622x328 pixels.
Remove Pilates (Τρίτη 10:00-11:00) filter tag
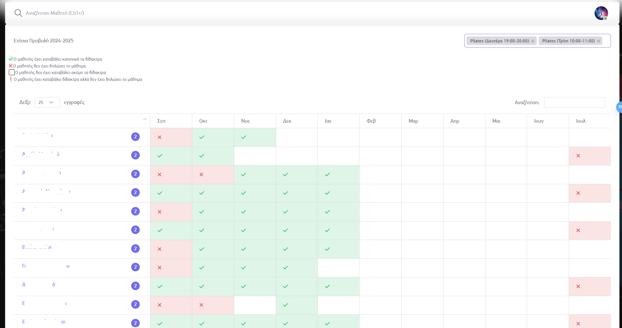(599, 41)
